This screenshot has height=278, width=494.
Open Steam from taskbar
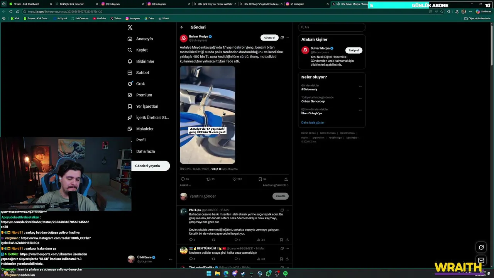243,273
